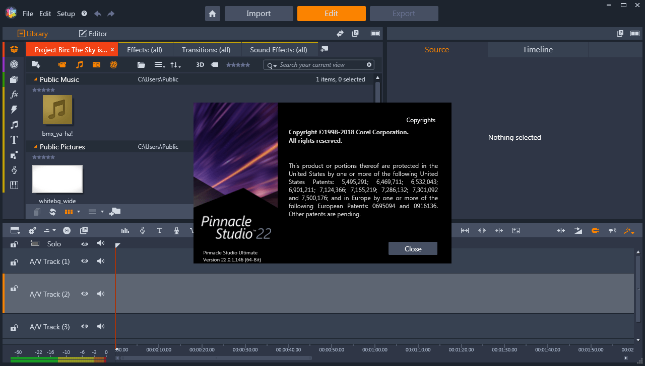Select the Timeline preview tab
This screenshot has width=645, height=366.
[x=538, y=49]
